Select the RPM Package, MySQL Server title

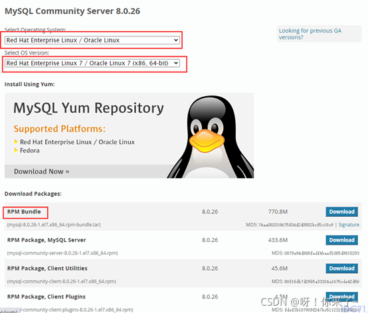pos(46,240)
